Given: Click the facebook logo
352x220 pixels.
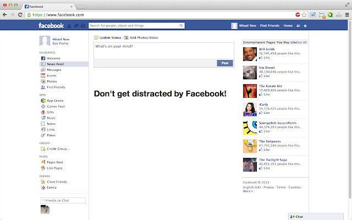Looking at the screenshot, I should [51, 26].
